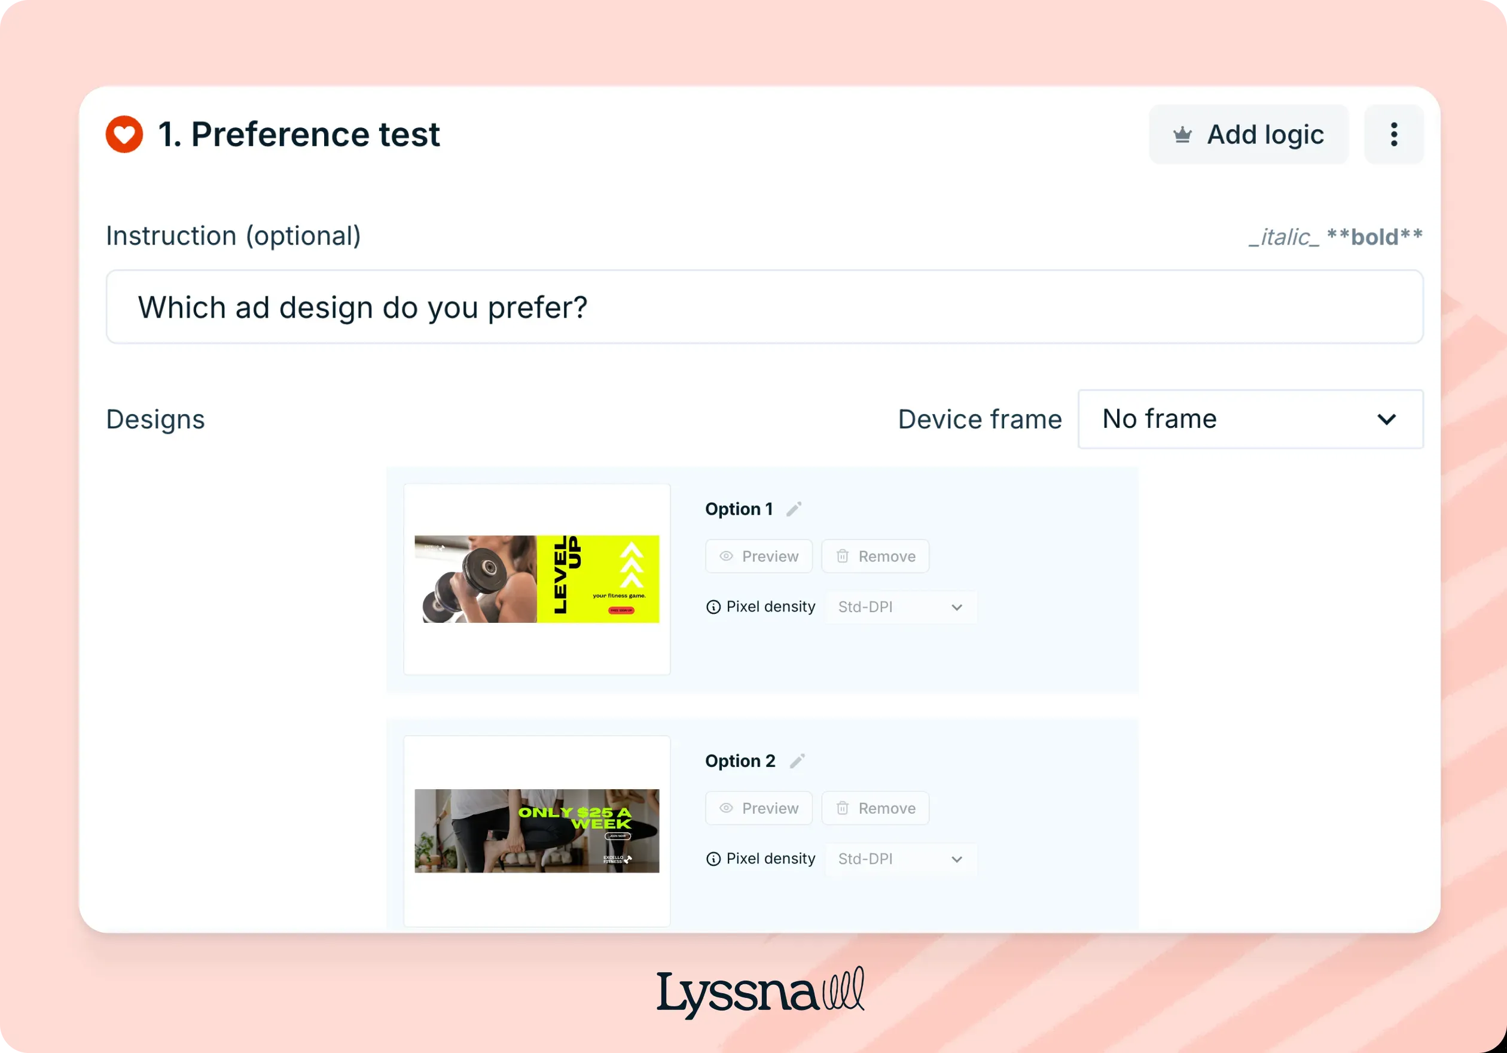
Task: Click the _italic_ formatting hint
Action: [x=1284, y=237]
